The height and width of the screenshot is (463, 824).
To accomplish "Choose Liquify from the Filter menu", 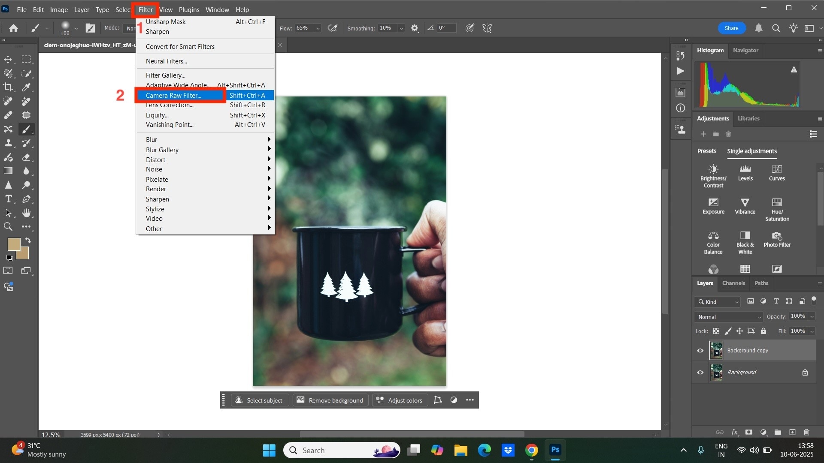I will (205, 115).
